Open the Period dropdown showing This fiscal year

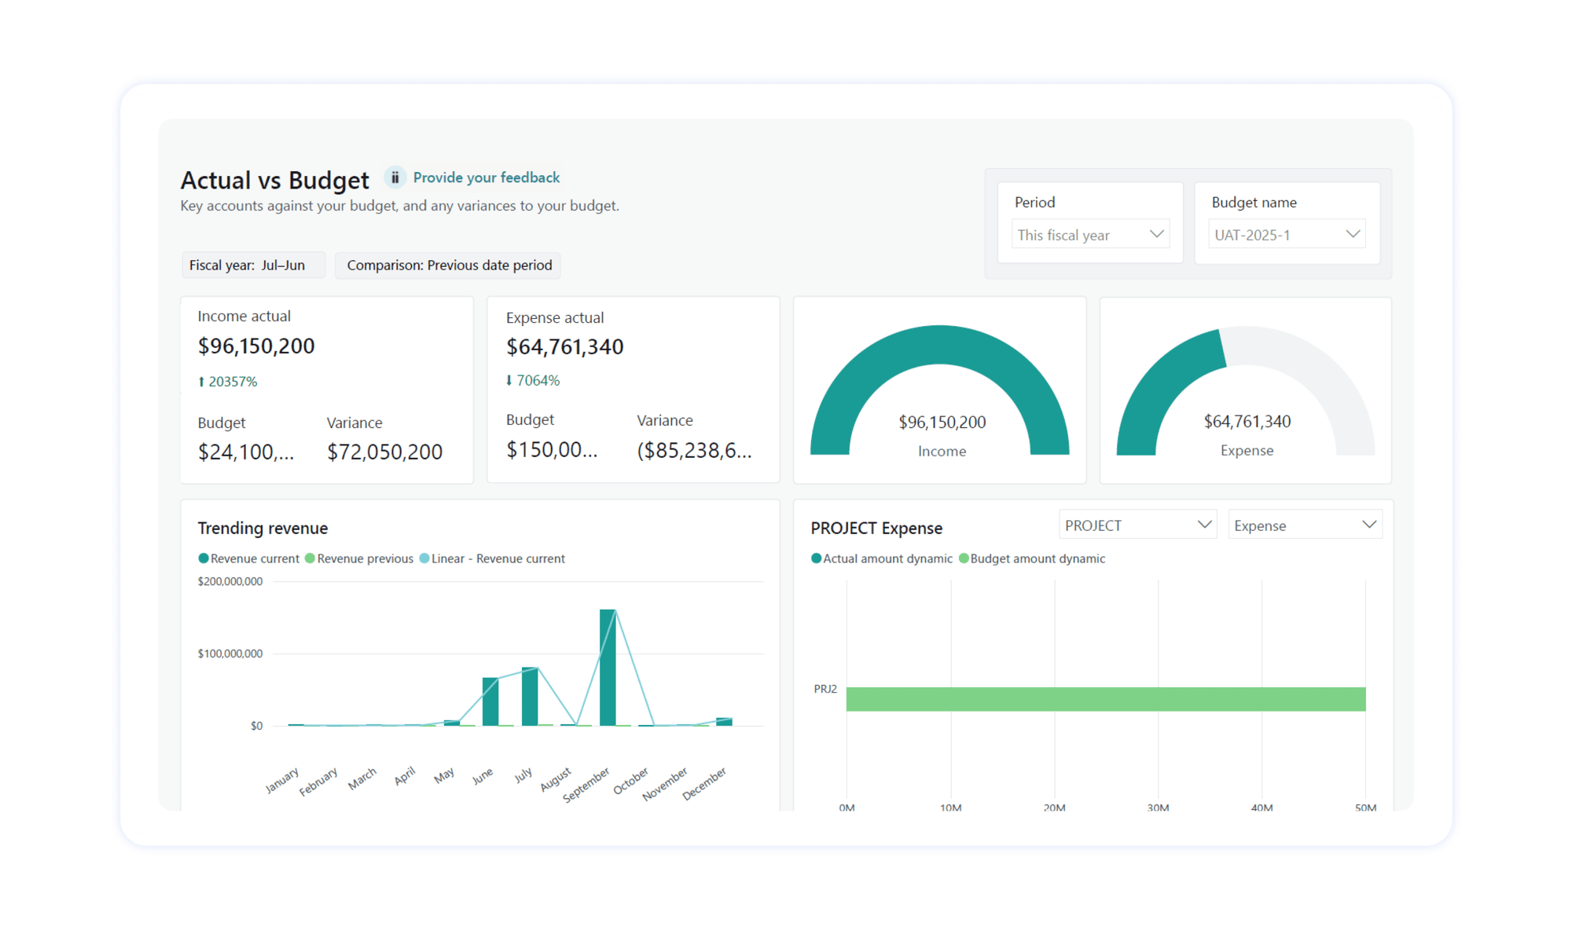tap(1091, 234)
